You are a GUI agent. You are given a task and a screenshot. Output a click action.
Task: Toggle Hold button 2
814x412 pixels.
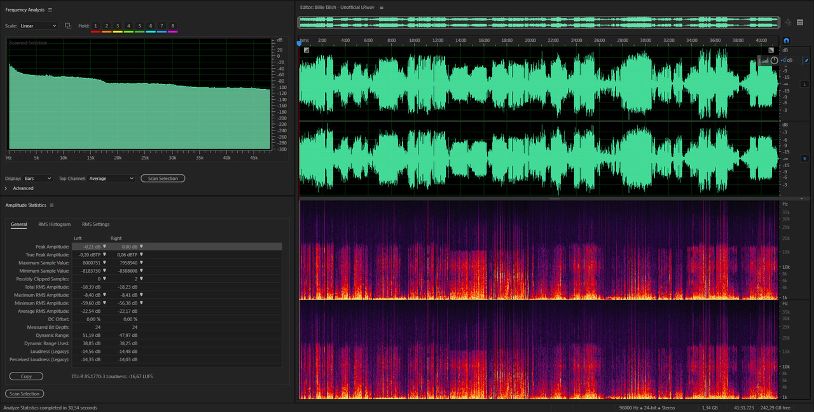(106, 26)
